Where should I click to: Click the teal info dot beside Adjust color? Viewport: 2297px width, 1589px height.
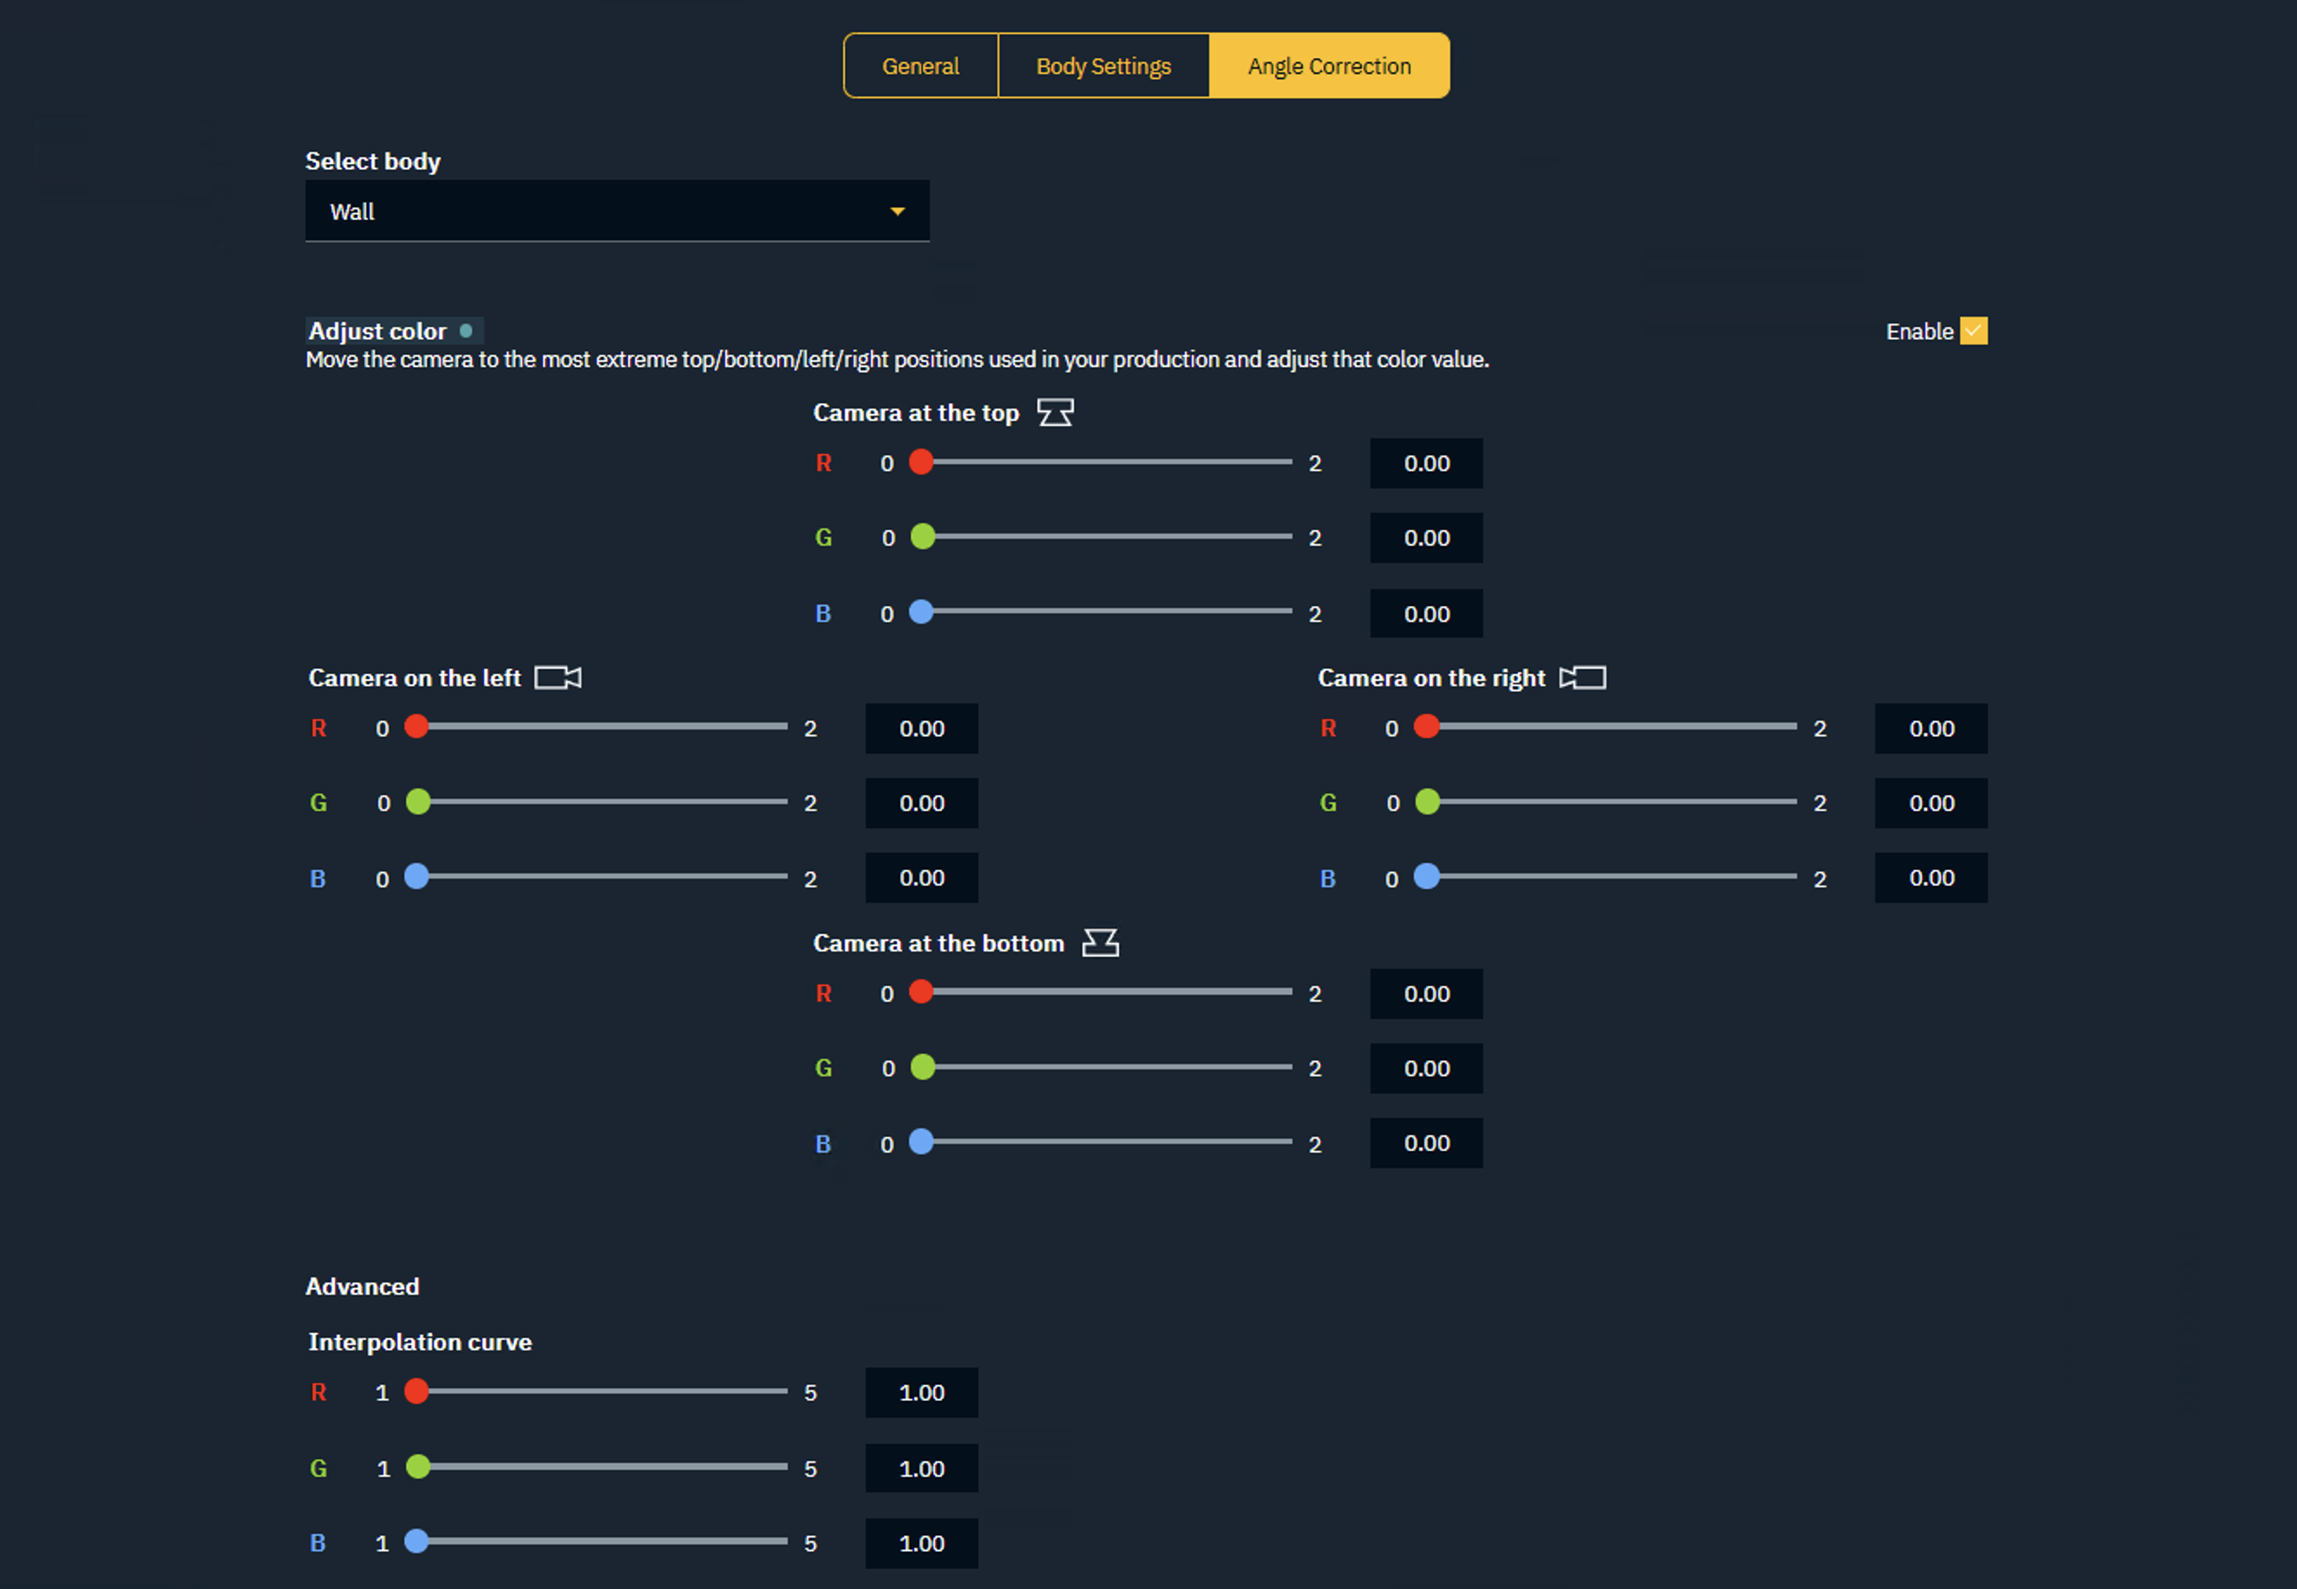click(x=466, y=330)
